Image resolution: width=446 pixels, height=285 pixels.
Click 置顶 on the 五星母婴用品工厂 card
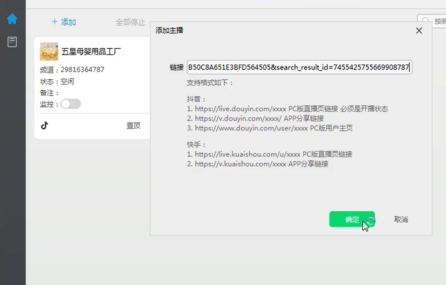click(133, 126)
